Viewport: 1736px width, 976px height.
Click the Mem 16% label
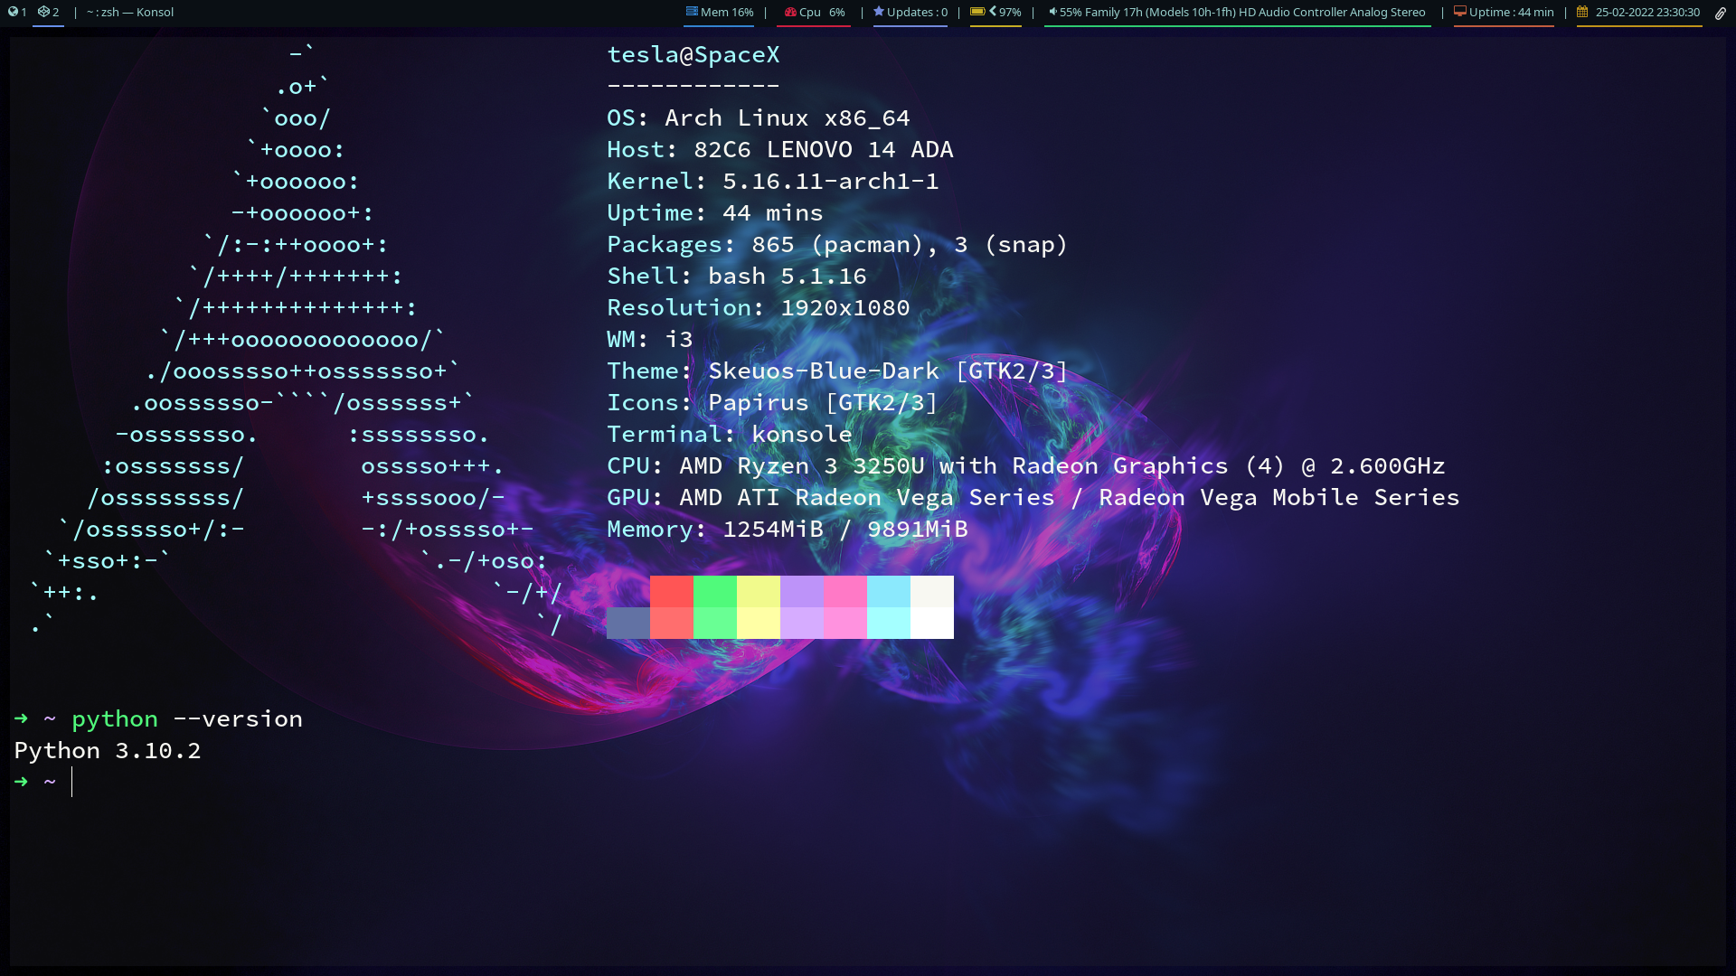[727, 12]
